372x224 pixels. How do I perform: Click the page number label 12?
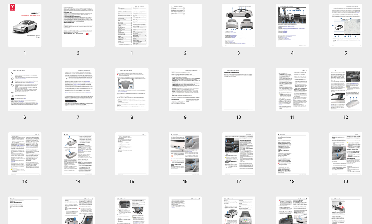[x=346, y=117]
